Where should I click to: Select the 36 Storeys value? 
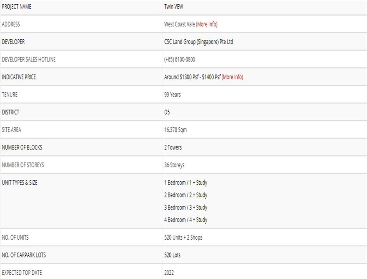click(x=174, y=165)
